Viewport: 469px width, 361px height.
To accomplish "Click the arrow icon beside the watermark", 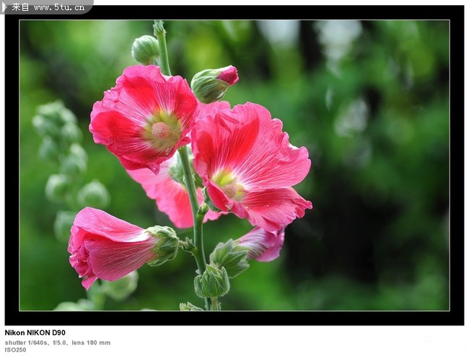I will click(5, 6).
